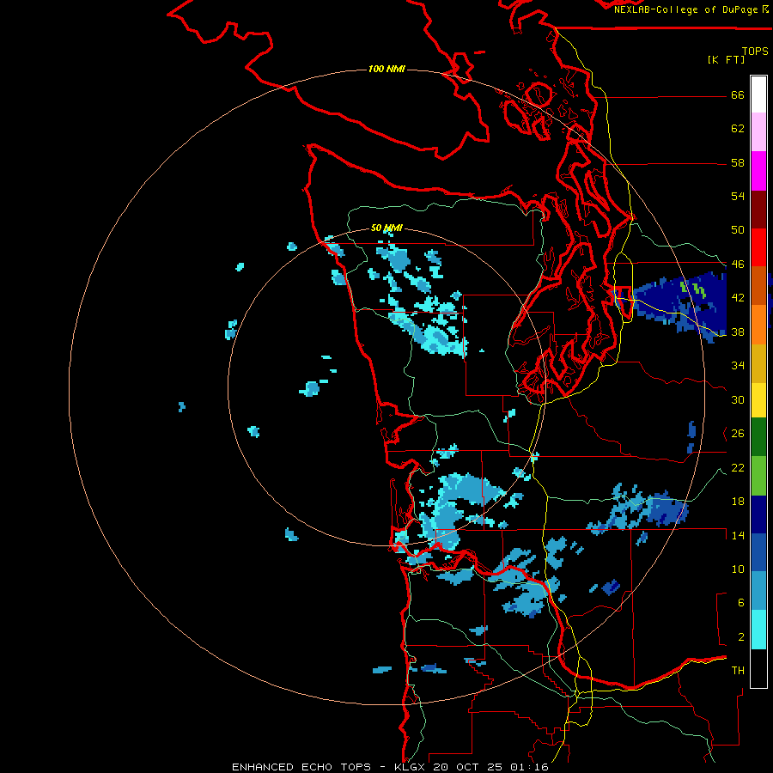Click the NEXLAB-College of DuPage credit text
This screenshot has height=773, width=773.
point(691,9)
